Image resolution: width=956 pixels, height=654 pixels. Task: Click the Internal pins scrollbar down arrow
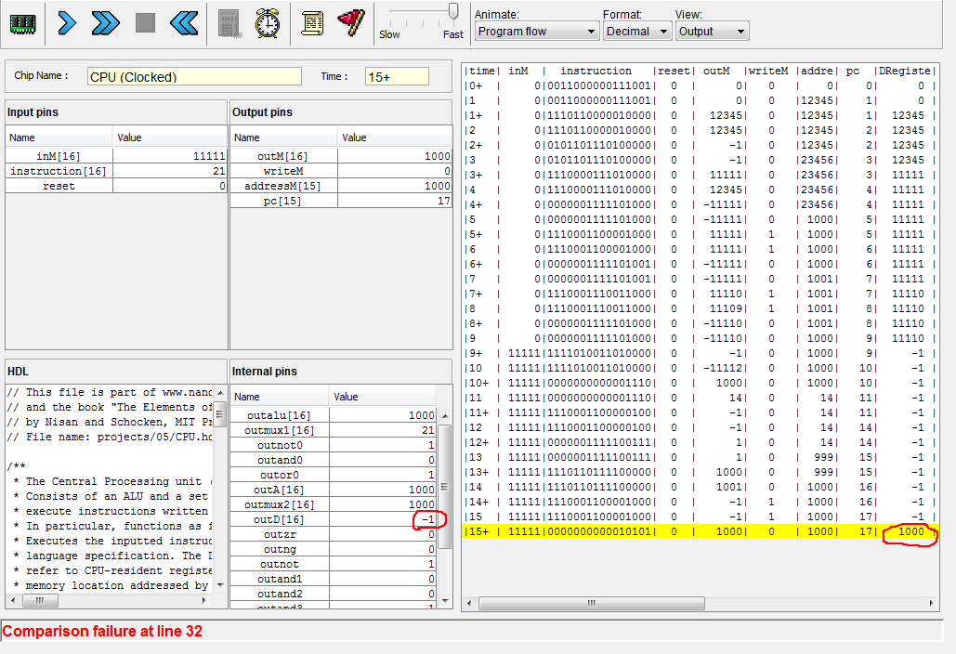pos(444,601)
